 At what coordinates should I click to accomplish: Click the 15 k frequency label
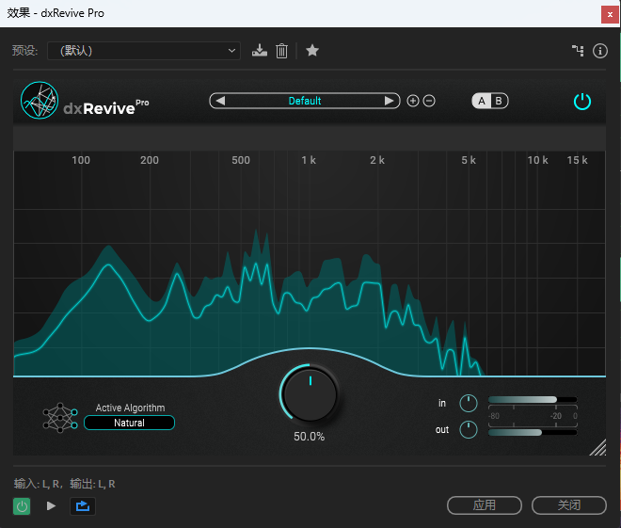coord(577,160)
